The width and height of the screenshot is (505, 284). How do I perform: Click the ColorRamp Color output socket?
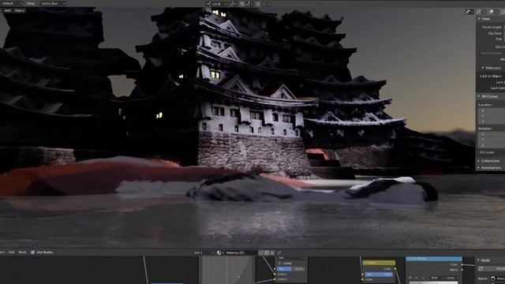[462, 265]
